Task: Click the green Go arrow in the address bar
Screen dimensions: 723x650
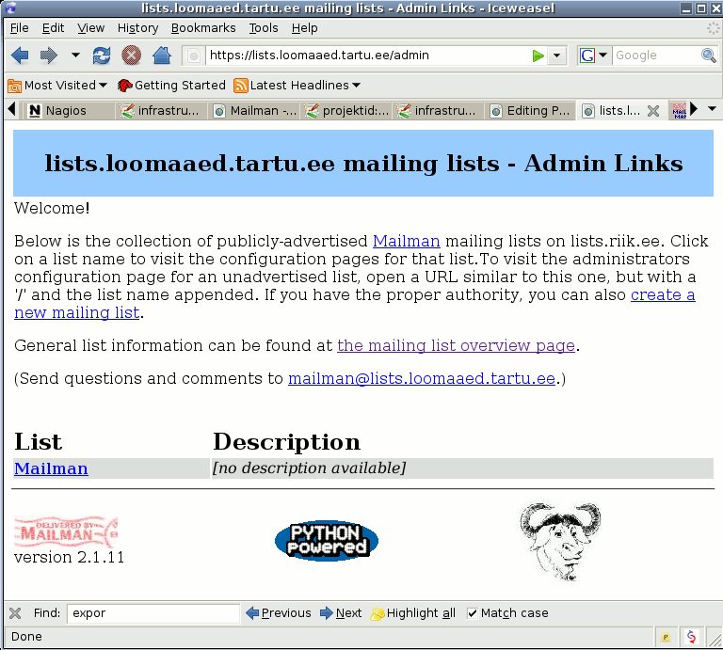Action: [x=538, y=55]
